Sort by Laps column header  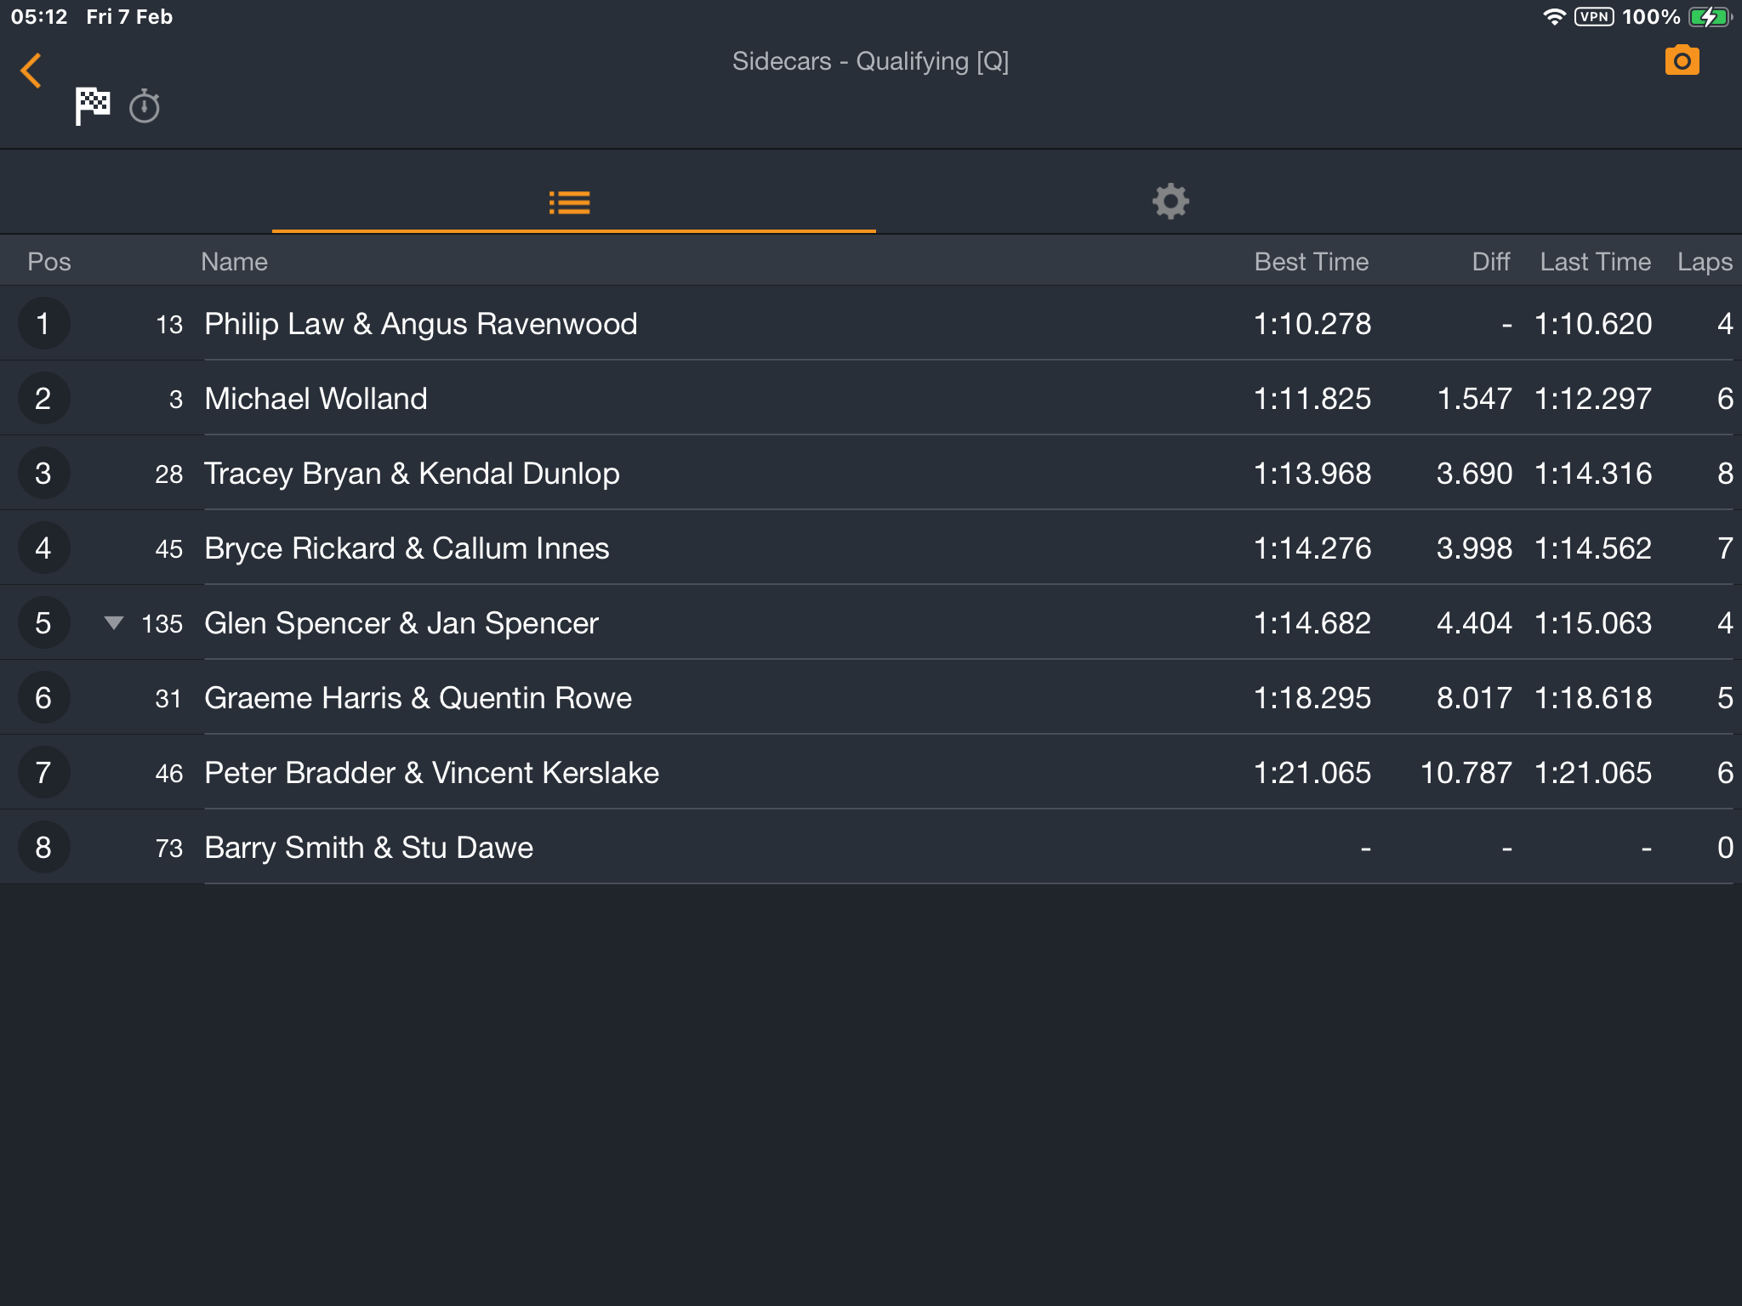1704,262
